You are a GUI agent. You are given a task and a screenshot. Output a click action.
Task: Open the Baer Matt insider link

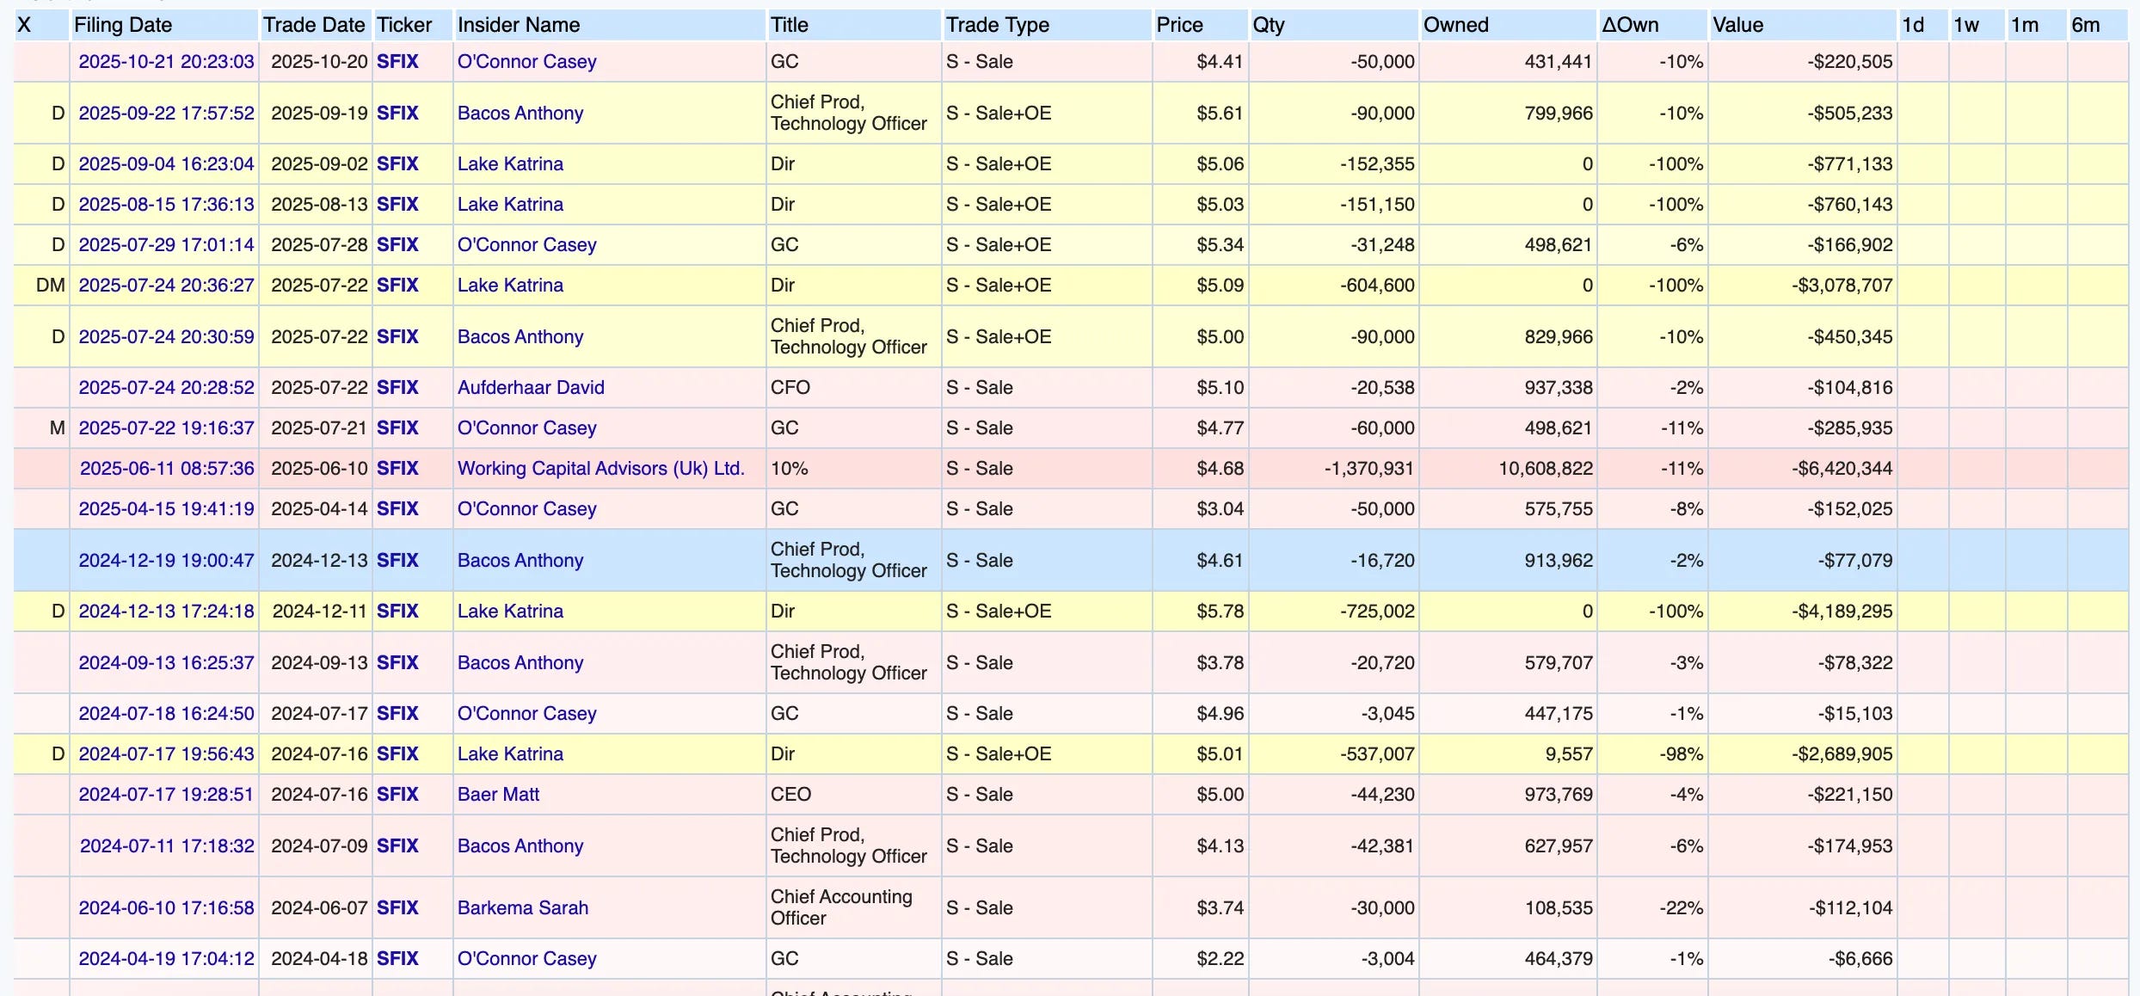coord(498,795)
